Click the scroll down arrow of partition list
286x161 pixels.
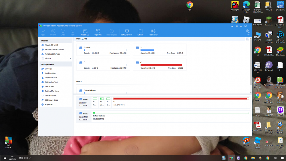[251, 92]
